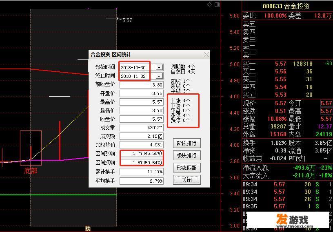
Task: Select the 最高价 field showing 5.57
Action: pos(142,102)
